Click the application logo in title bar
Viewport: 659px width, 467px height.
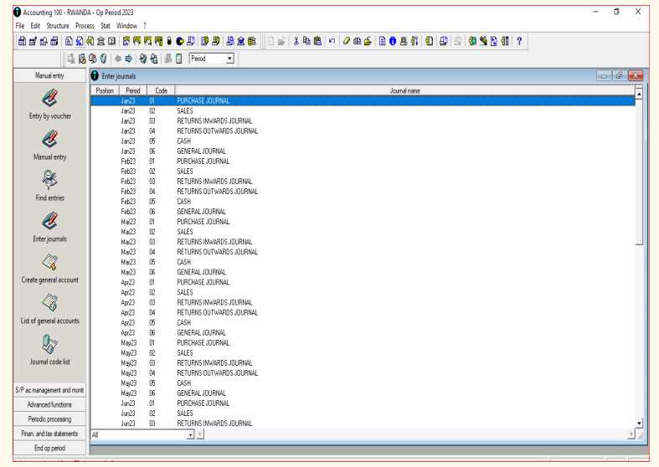pyautogui.click(x=18, y=13)
